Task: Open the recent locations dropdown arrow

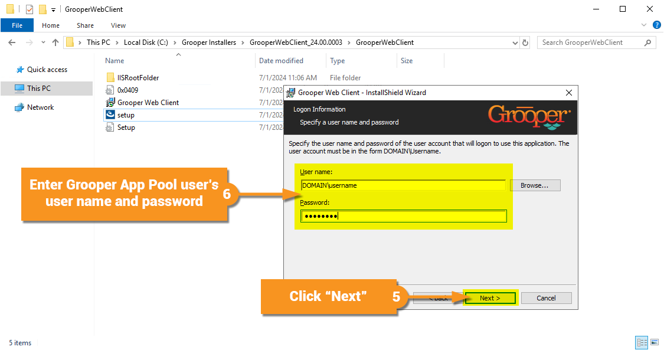Action: (x=43, y=42)
